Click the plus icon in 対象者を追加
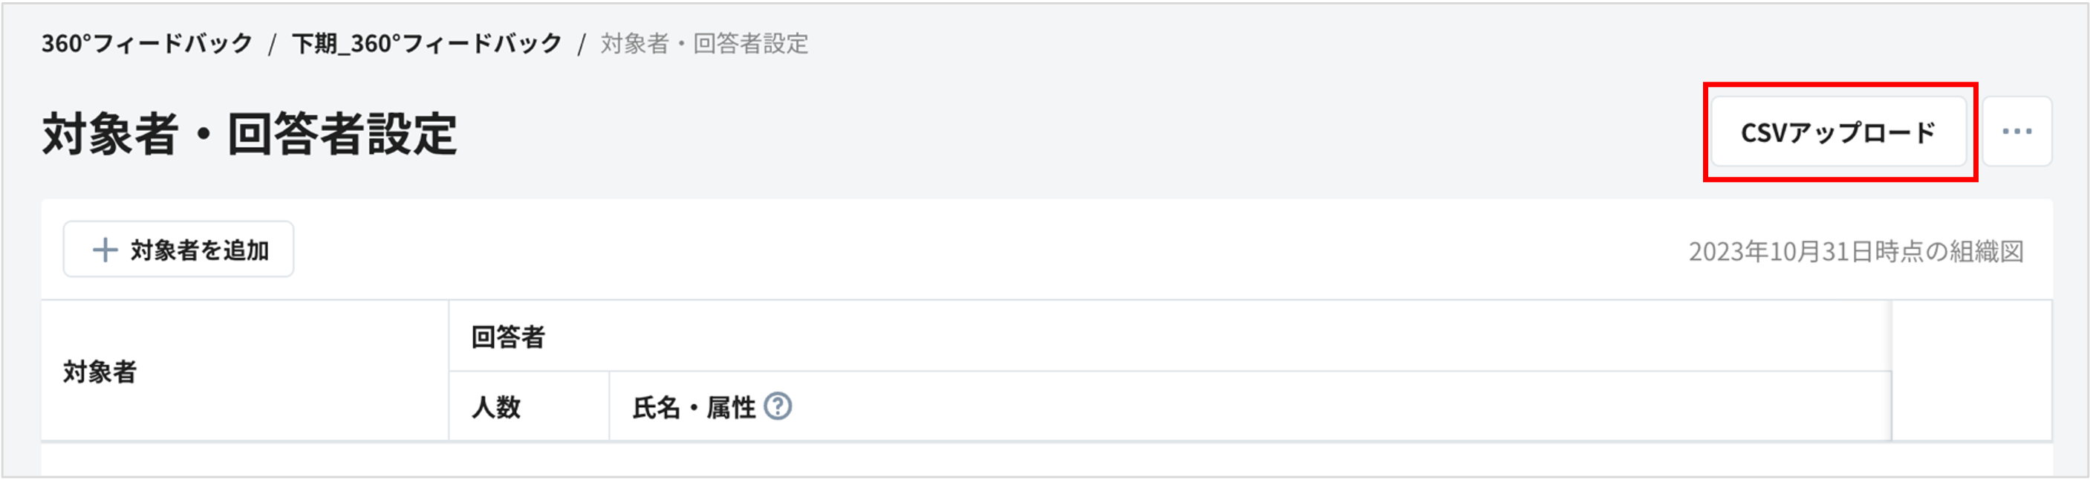Image resolution: width=2090 pixels, height=480 pixels. (x=105, y=250)
